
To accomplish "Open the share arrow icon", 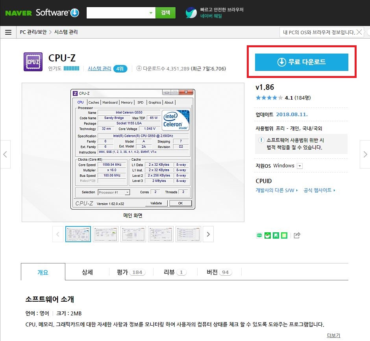I will pyautogui.click(x=297, y=235).
